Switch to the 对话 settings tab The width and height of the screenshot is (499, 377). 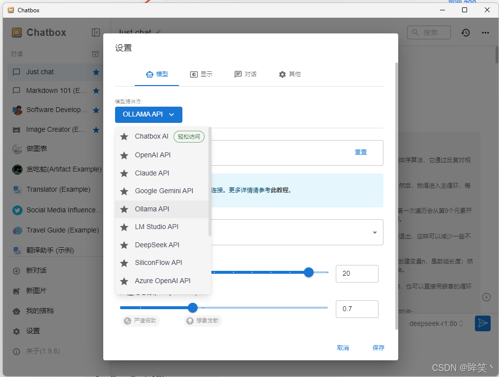click(245, 74)
